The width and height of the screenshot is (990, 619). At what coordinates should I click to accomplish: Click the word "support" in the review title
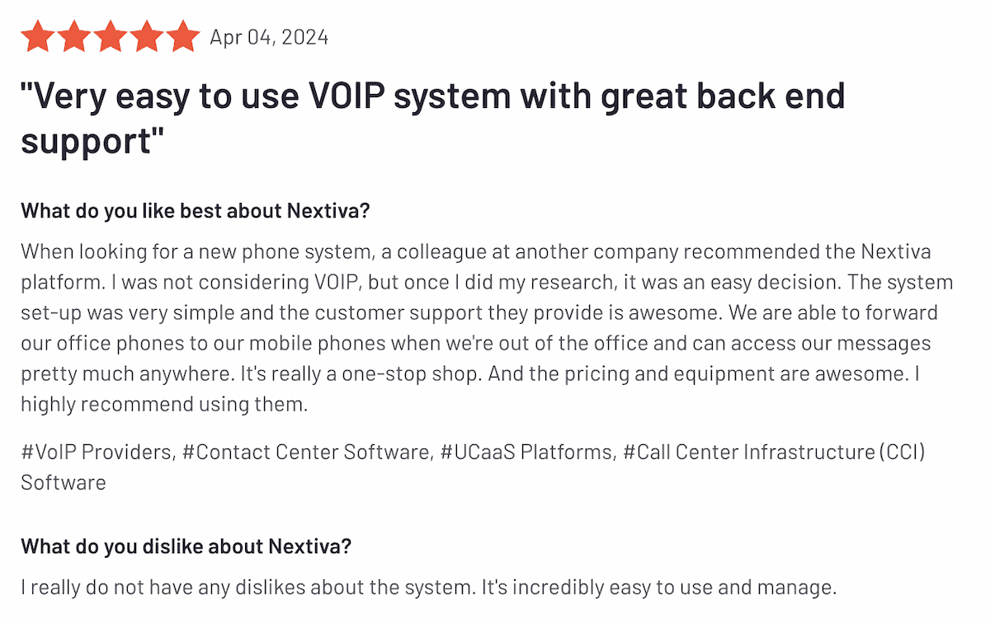(x=87, y=140)
